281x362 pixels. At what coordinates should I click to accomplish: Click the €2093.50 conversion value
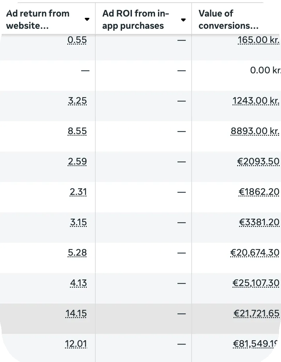pyautogui.click(x=258, y=162)
